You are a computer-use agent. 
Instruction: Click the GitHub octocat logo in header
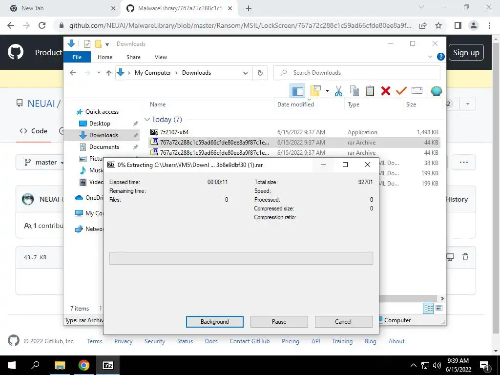click(x=16, y=52)
